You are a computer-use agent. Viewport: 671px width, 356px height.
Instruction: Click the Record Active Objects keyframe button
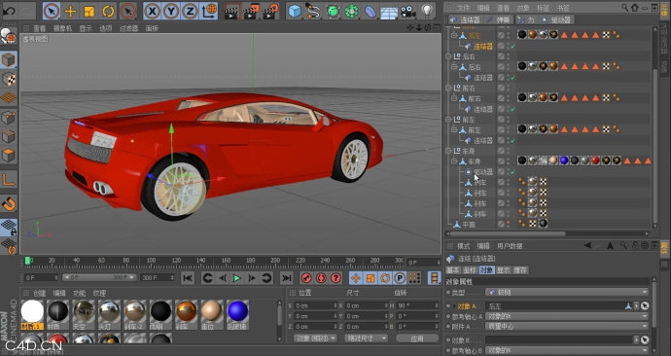(x=306, y=278)
